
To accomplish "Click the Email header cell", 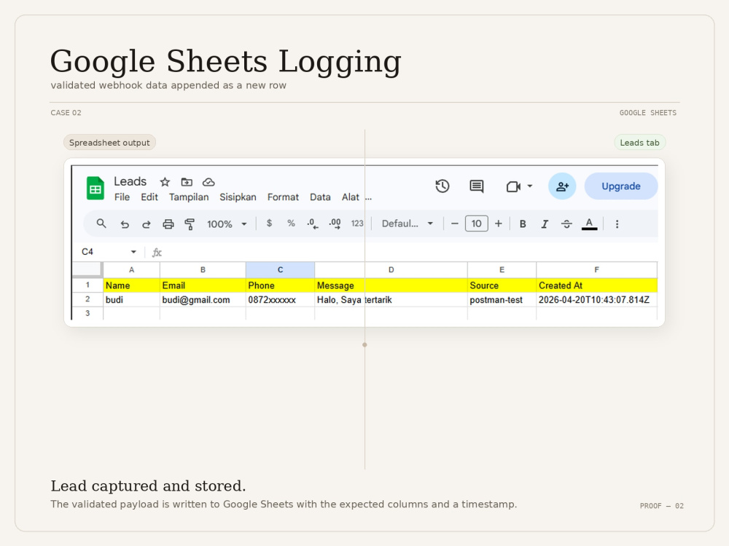I will (x=203, y=285).
